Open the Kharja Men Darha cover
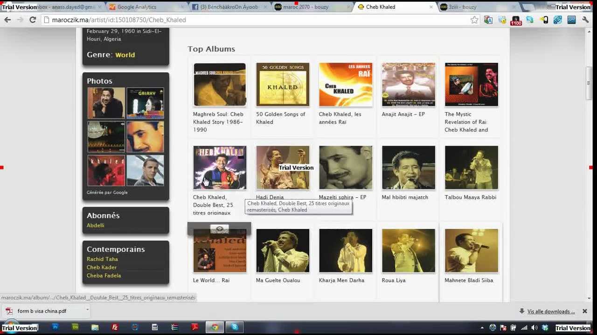The width and height of the screenshot is (597, 335). (x=346, y=250)
